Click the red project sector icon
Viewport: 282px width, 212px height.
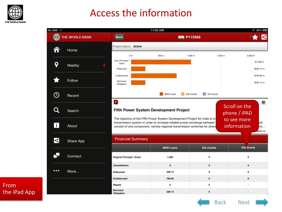(x=116, y=102)
